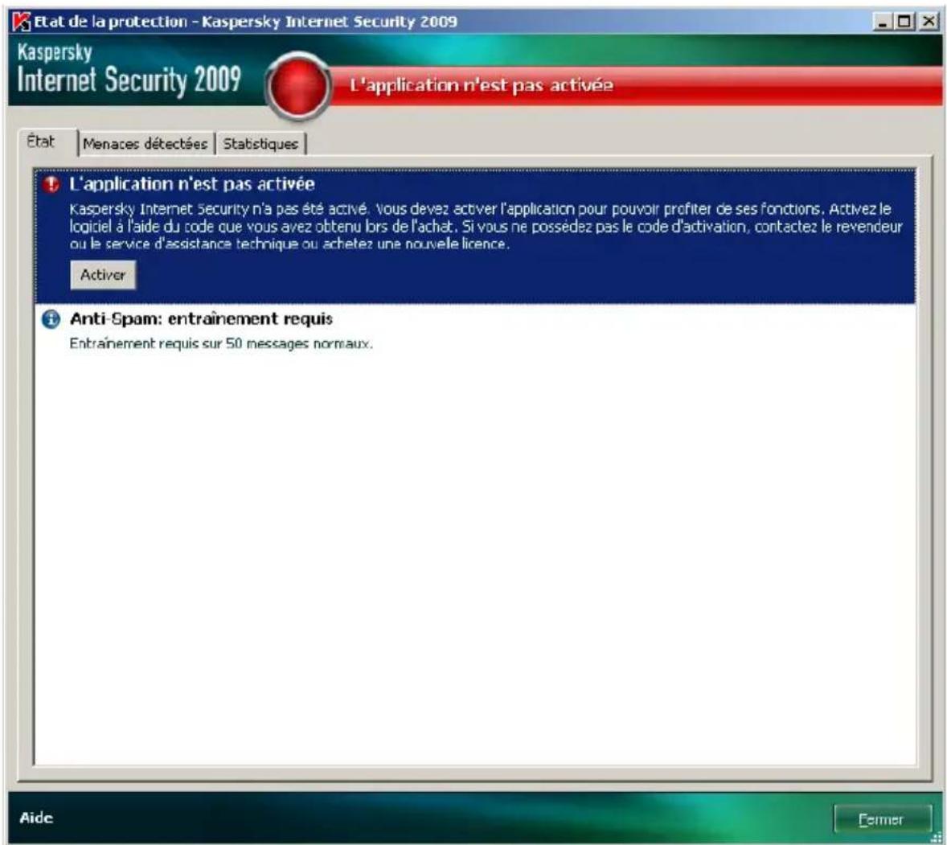947x845 pixels.
Task: Open the Menaces détectées tab
Action: 145,144
